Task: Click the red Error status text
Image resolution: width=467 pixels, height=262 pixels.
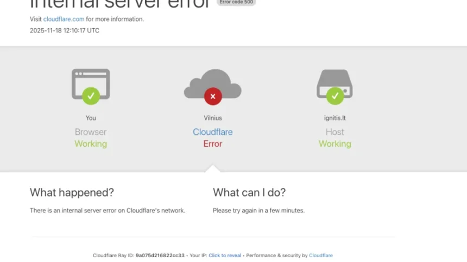Action: tap(212, 144)
